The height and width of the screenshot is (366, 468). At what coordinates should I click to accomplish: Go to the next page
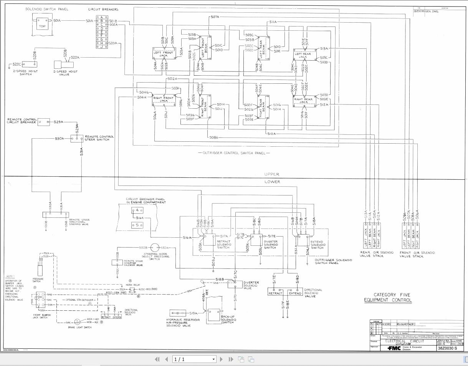[x=222, y=359]
